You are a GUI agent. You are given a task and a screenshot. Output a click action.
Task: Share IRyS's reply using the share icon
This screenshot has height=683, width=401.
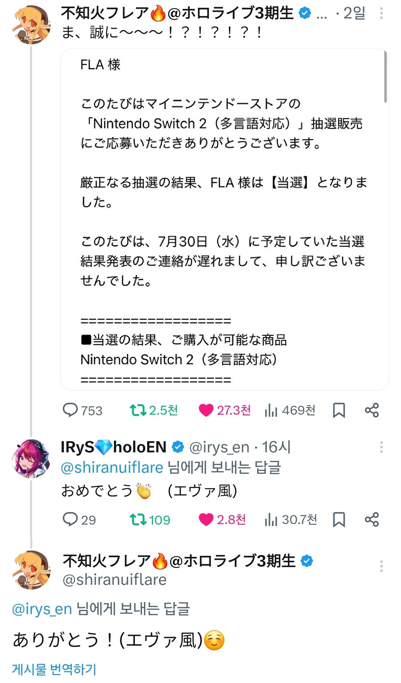(372, 519)
